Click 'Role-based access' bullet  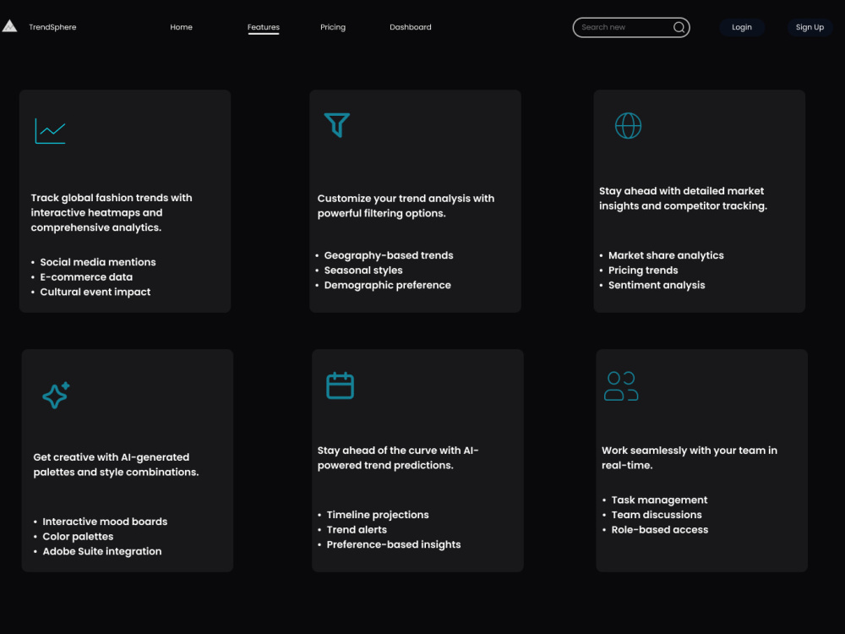click(660, 530)
